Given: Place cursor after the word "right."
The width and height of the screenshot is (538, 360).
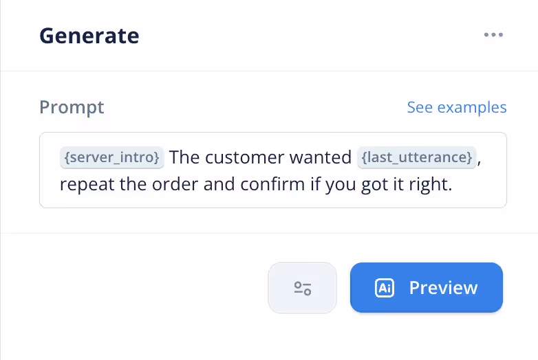Looking at the screenshot, I should coord(453,184).
